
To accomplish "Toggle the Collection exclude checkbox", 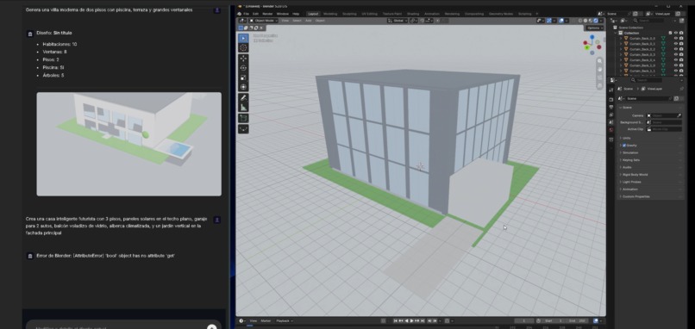I will tap(670, 33).
